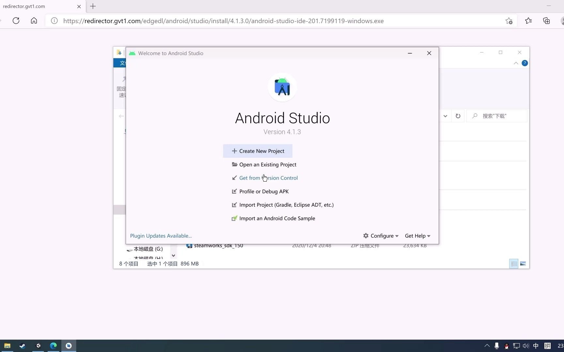The width and height of the screenshot is (564, 352).
Task: Open the Plugin Updates Available link
Action: coord(161,236)
